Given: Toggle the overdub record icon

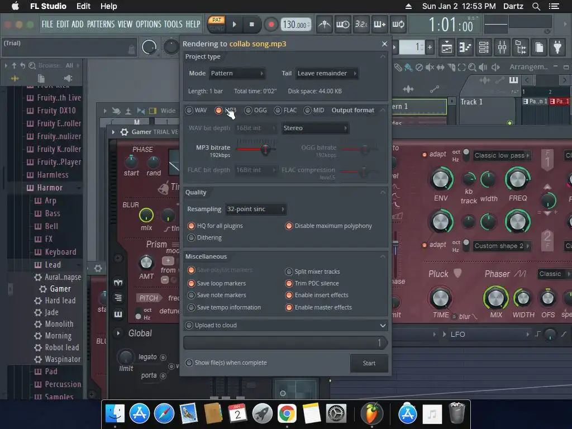Looking at the screenshot, I should (379, 25).
